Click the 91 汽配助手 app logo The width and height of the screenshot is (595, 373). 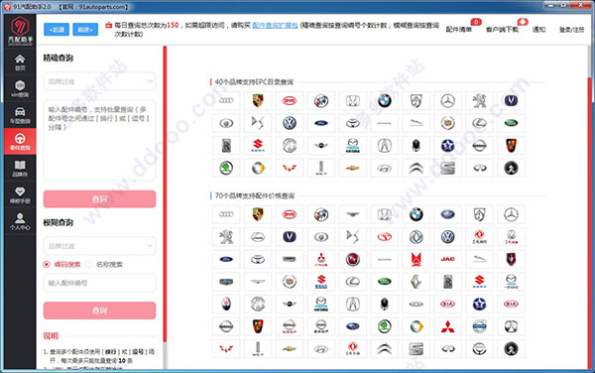(20, 30)
